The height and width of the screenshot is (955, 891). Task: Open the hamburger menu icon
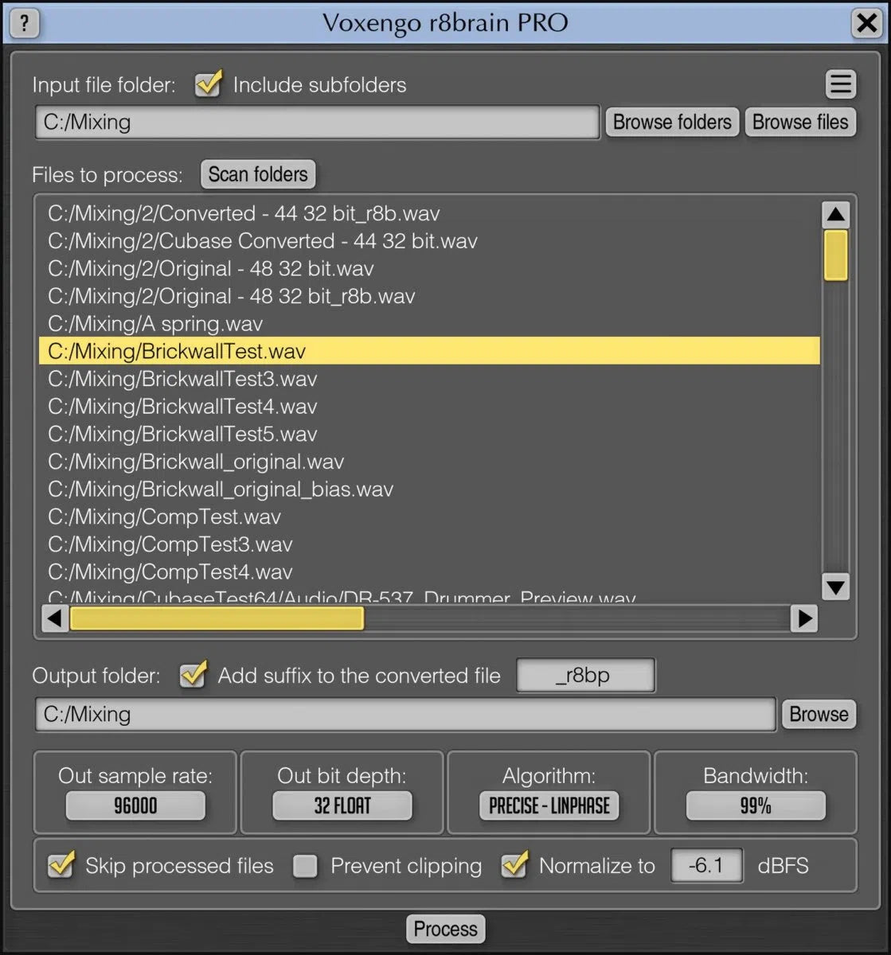(840, 84)
